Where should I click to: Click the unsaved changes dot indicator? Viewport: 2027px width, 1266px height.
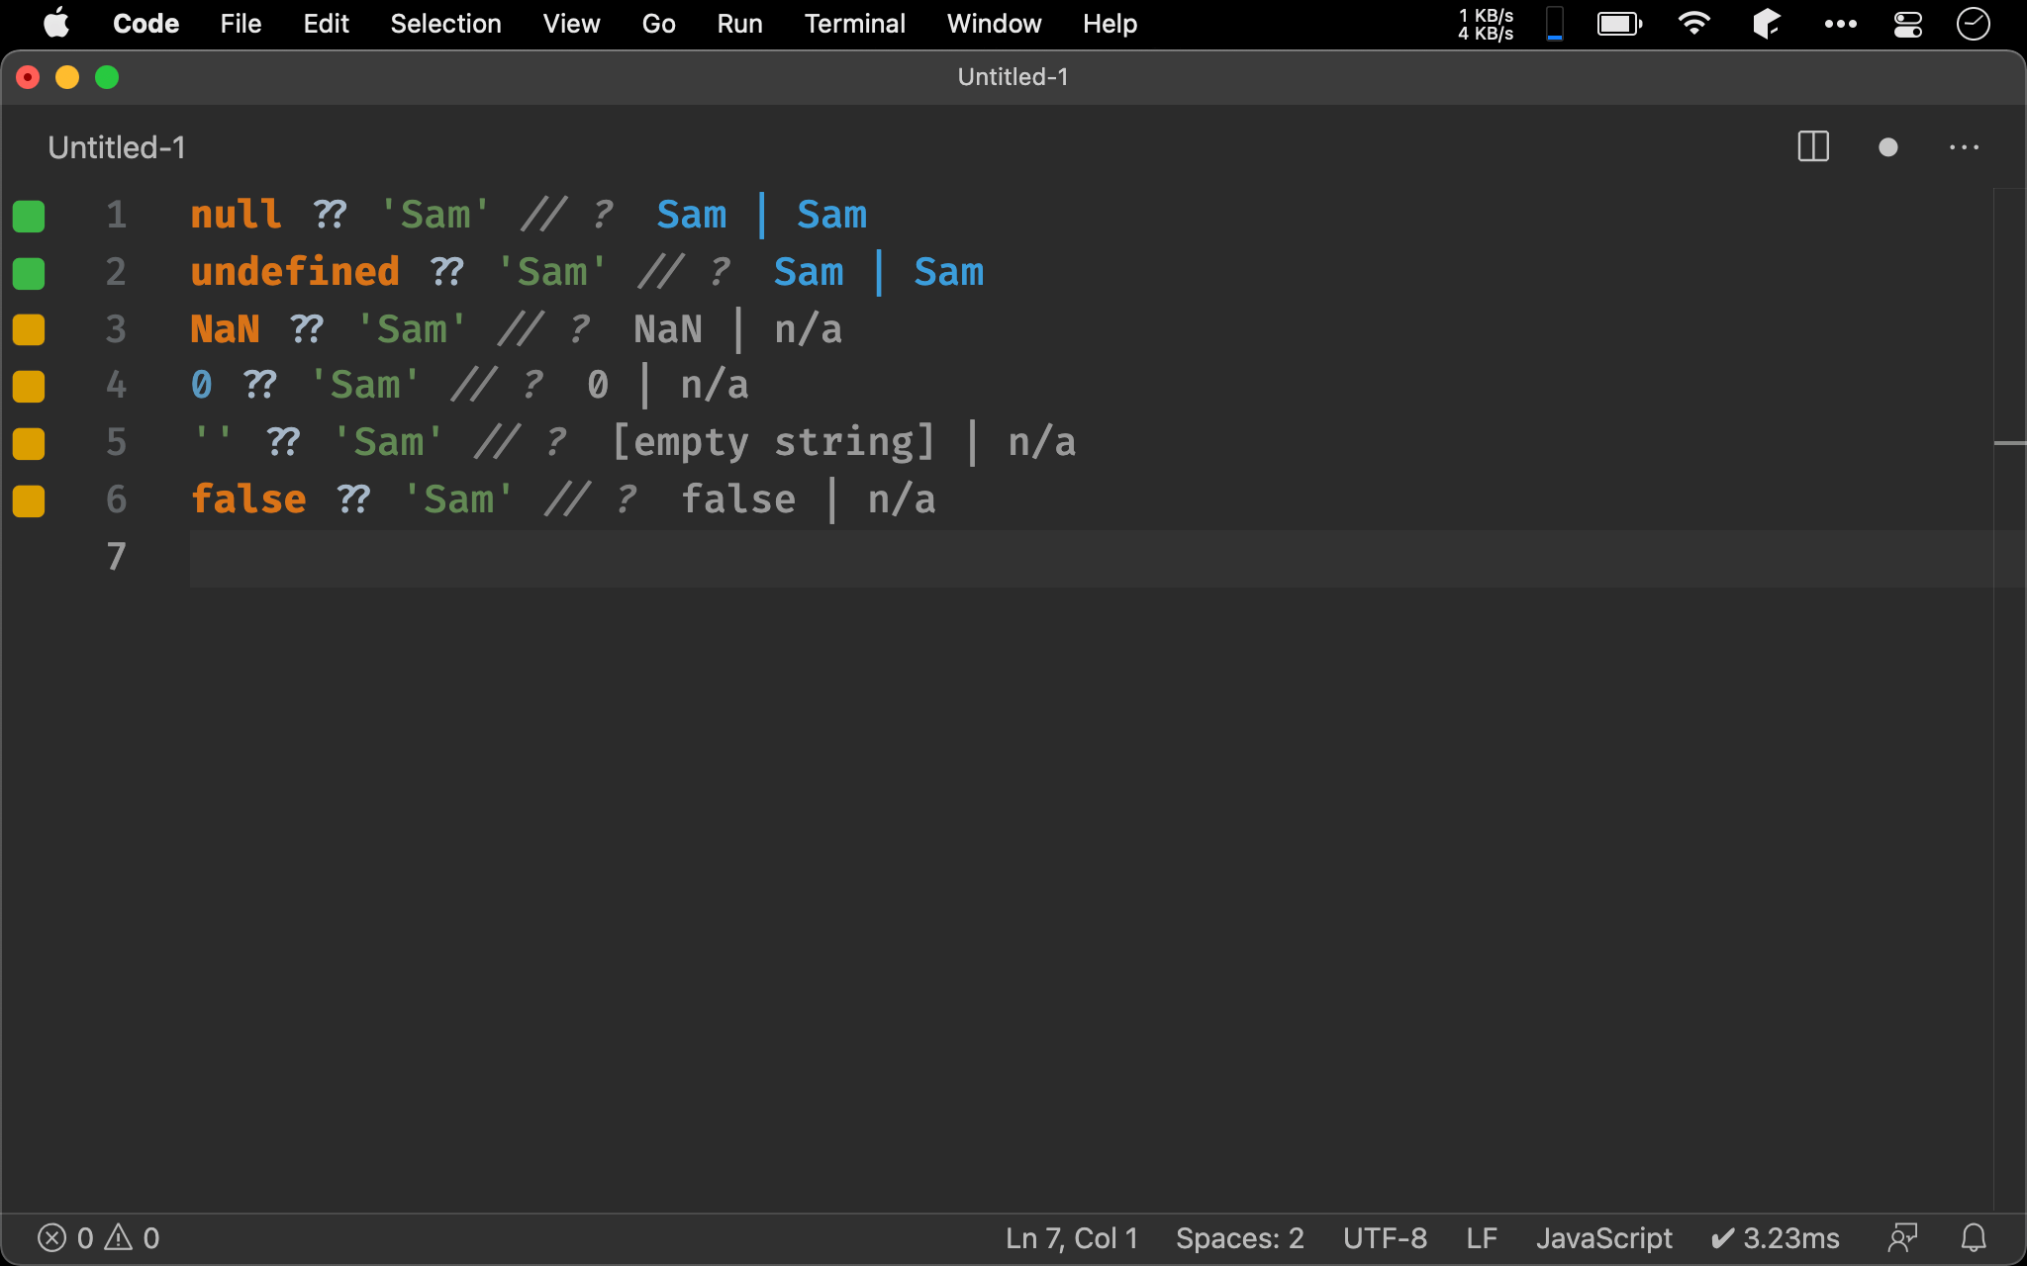(x=1887, y=147)
